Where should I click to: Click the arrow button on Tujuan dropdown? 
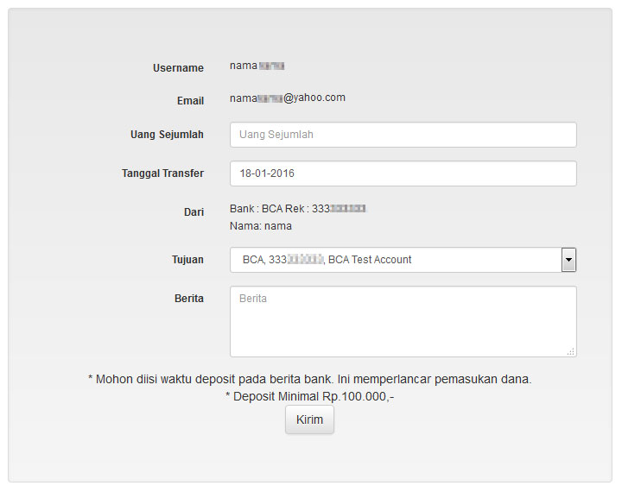[568, 260]
